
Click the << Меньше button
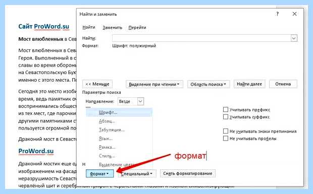97,84
